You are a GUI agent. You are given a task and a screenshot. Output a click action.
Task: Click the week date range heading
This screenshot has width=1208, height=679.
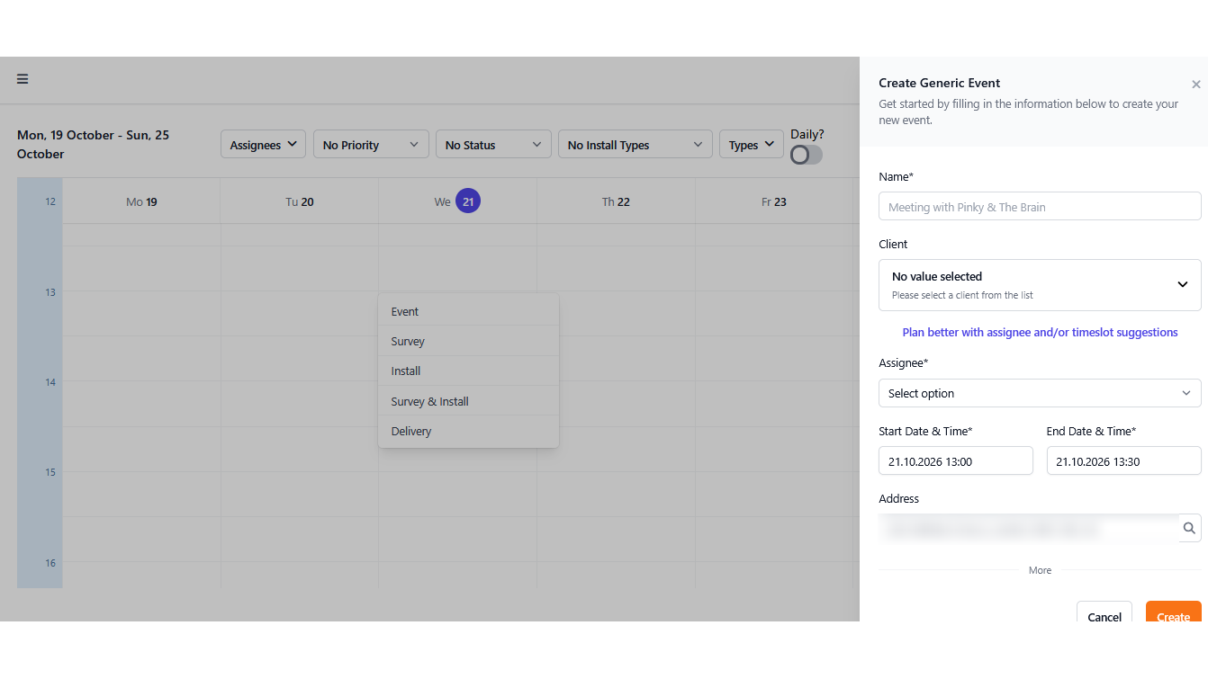[x=93, y=145]
